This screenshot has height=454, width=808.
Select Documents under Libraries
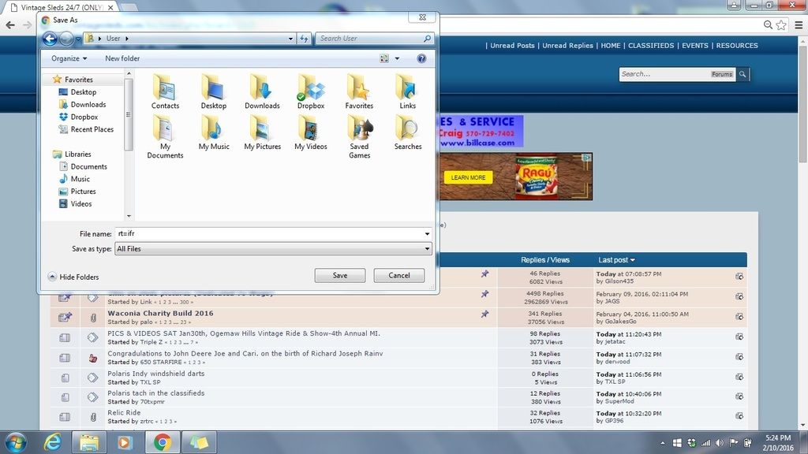click(x=88, y=166)
